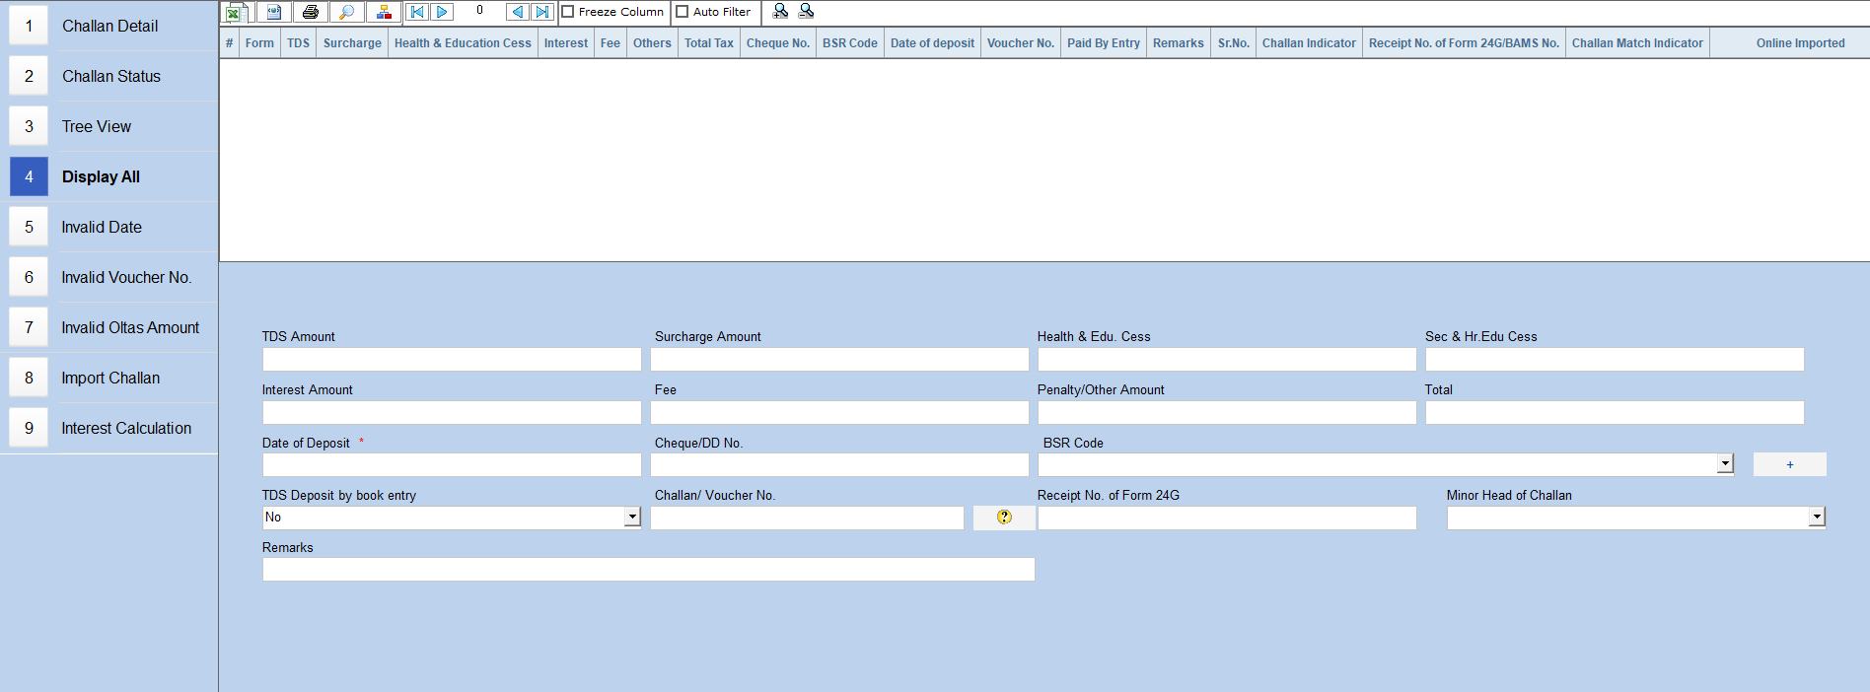This screenshot has width=1870, height=692.
Task: Click Paid By Entry header
Action: [x=1104, y=43]
